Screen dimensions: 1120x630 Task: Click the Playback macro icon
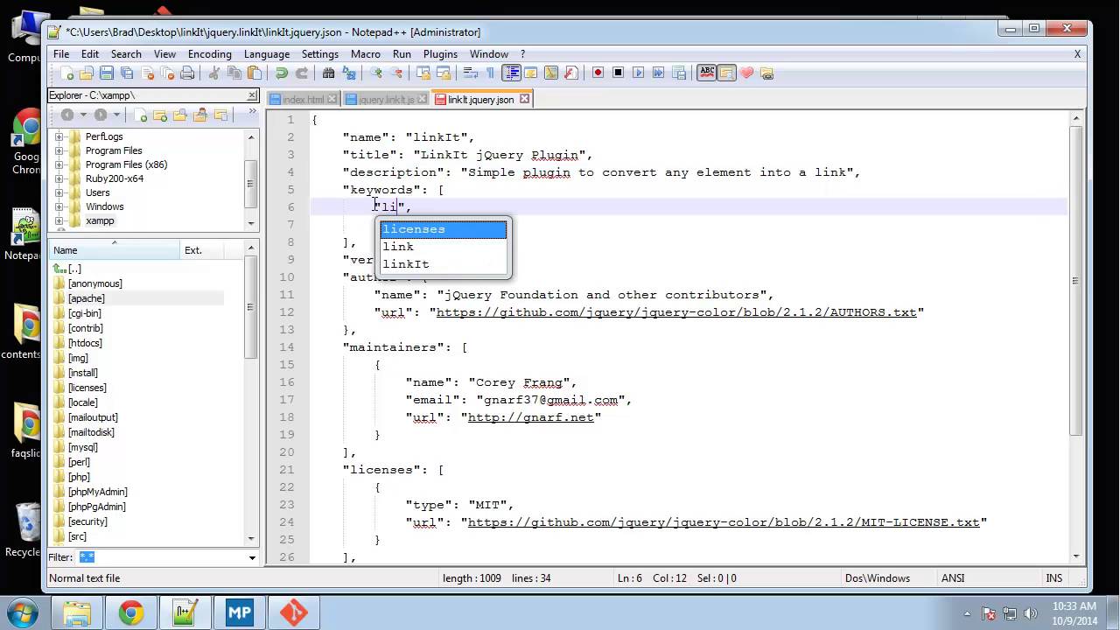click(638, 73)
